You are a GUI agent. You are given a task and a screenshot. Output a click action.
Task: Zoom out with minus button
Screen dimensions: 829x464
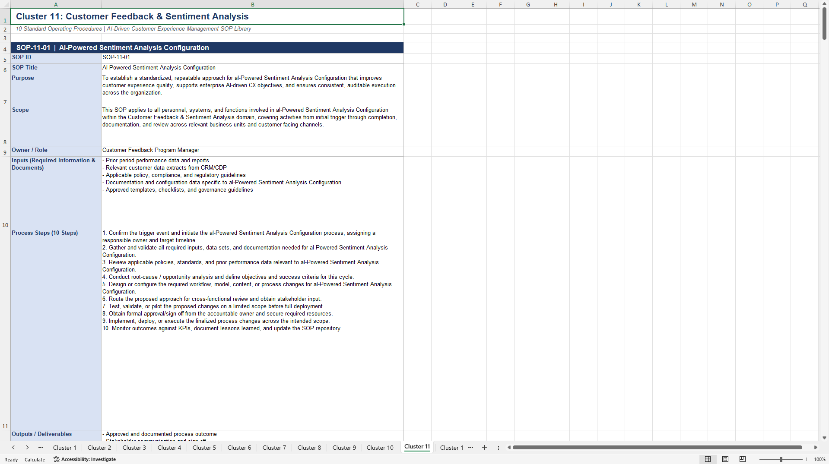(x=755, y=459)
